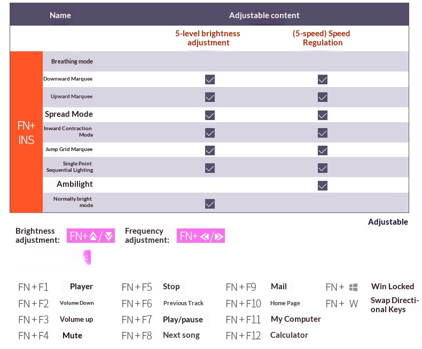Screen dimensions: 422x349
Task: Click the Windows logo icon beside FN+
Action: click(353, 288)
